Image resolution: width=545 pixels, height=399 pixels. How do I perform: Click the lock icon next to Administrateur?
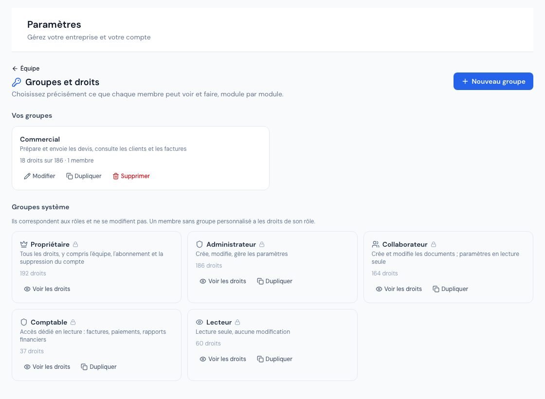click(262, 244)
